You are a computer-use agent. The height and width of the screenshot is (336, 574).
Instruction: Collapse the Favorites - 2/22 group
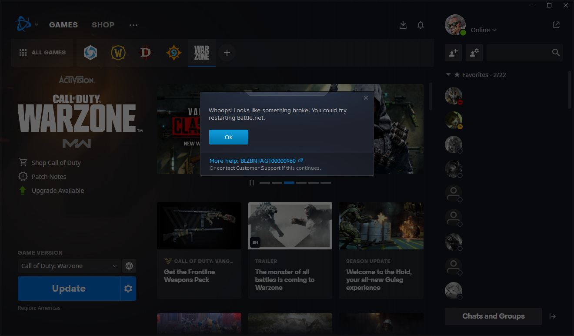(448, 75)
